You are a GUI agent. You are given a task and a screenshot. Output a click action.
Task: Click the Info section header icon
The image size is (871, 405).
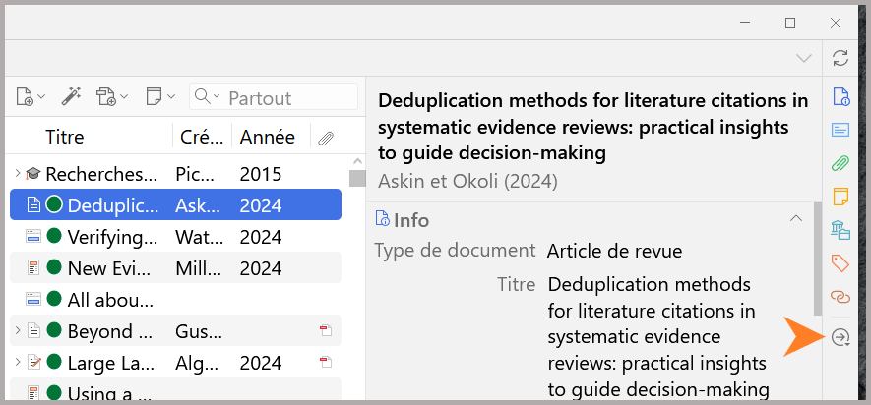coord(383,218)
